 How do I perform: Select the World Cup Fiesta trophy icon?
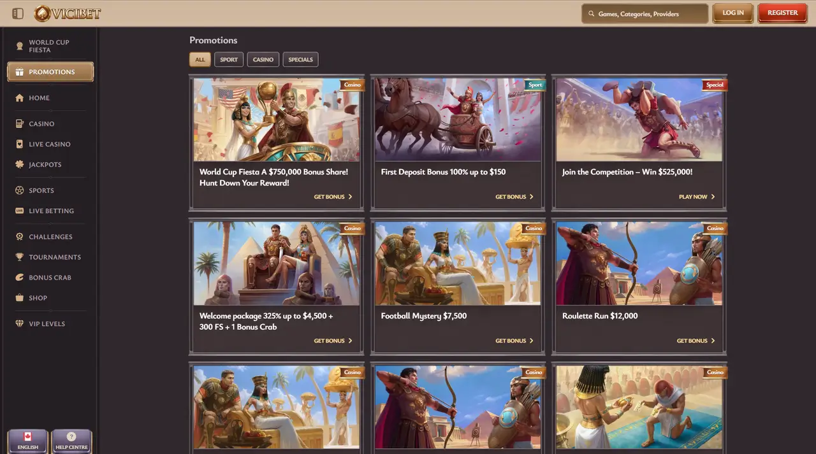[x=19, y=46]
